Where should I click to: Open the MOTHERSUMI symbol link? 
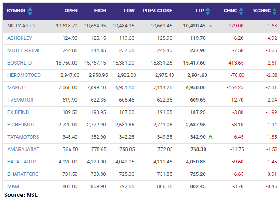coord(22,51)
